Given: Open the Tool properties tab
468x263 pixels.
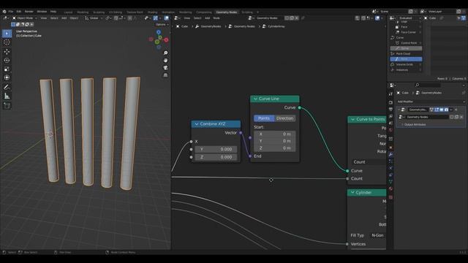Looking at the screenshot, I should tap(390, 94).
